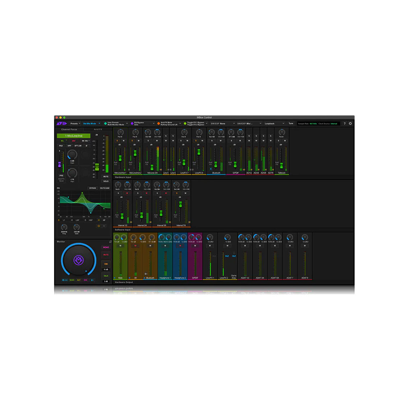Click the PRE send button
This screenshot has width=408, height=408.
pos(61,175)
